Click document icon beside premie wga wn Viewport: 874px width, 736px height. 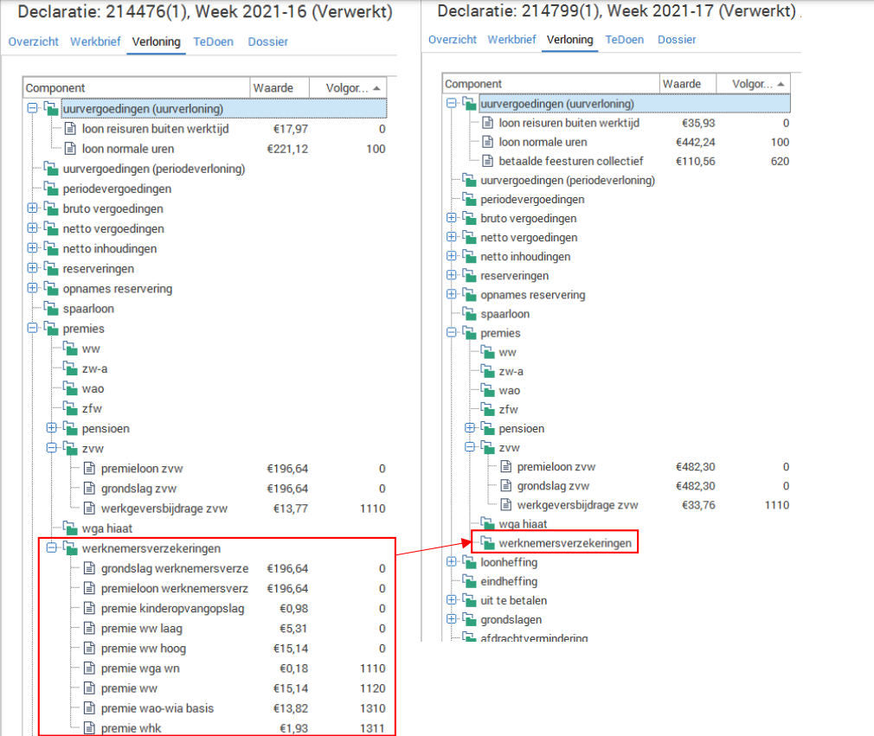tap(89, 669)
